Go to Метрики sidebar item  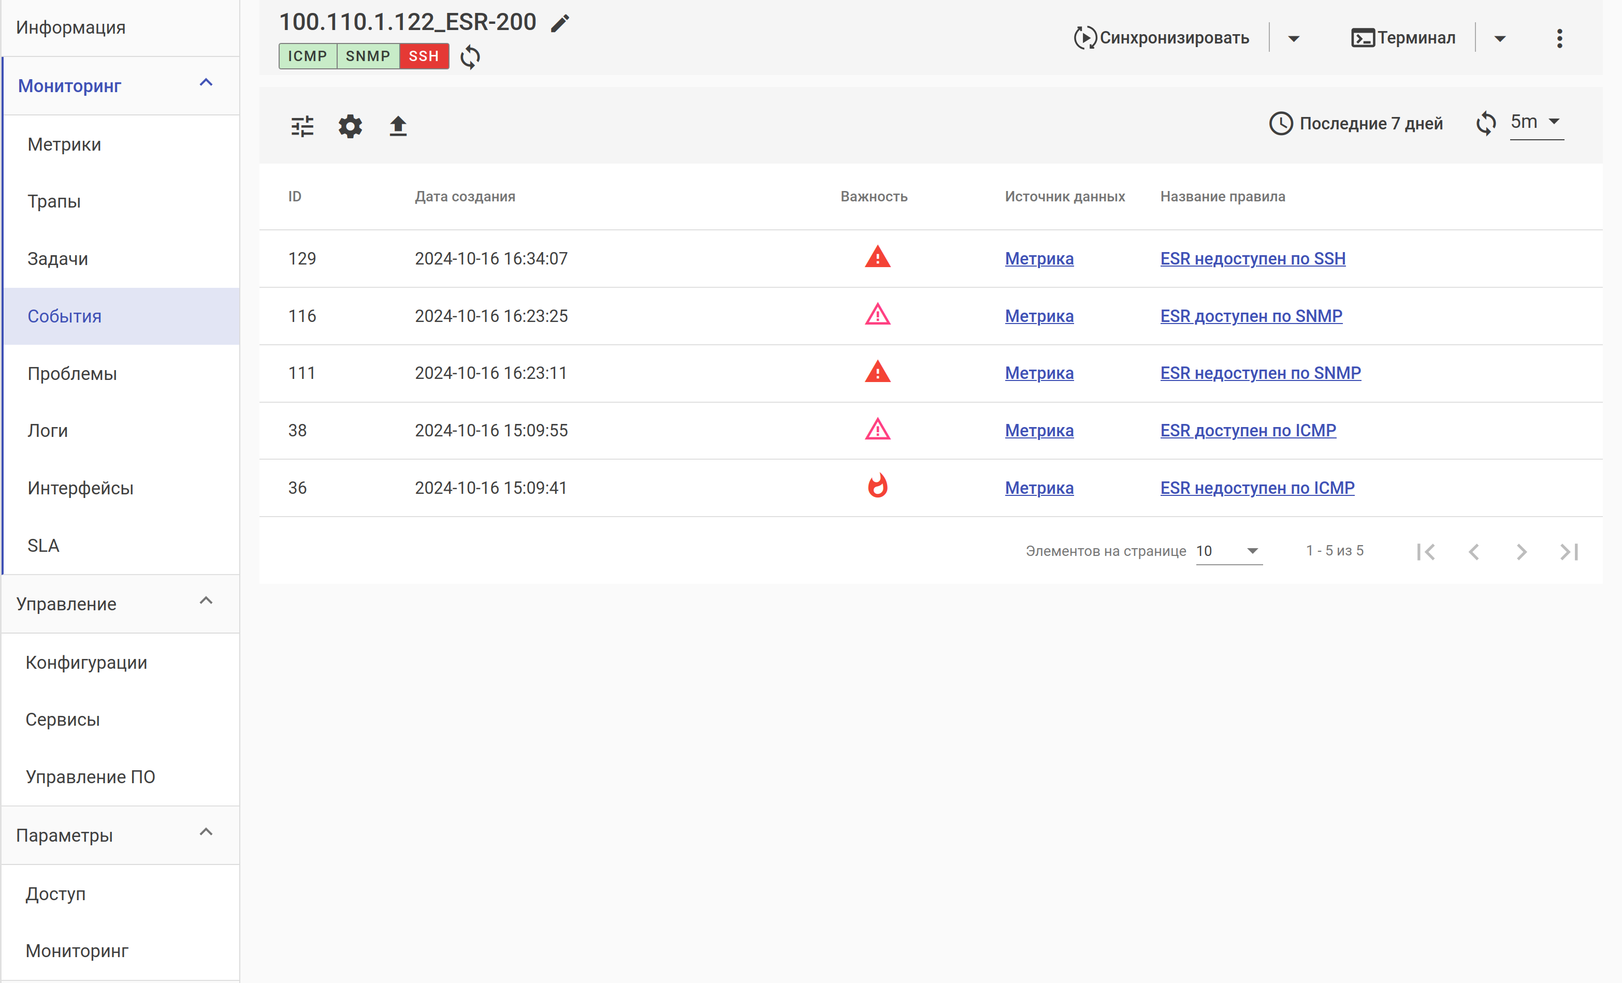coord(65,145)
